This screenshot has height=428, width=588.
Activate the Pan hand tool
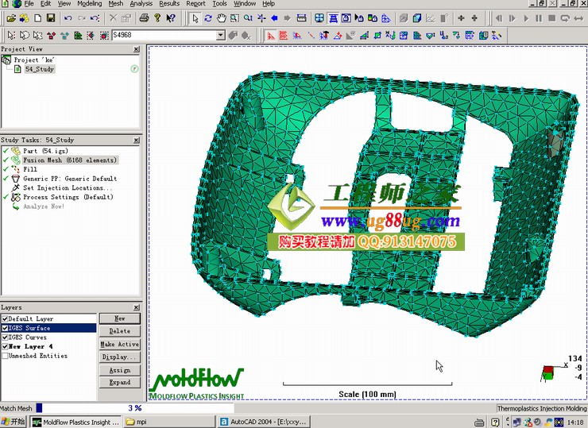tap(221, 18)
